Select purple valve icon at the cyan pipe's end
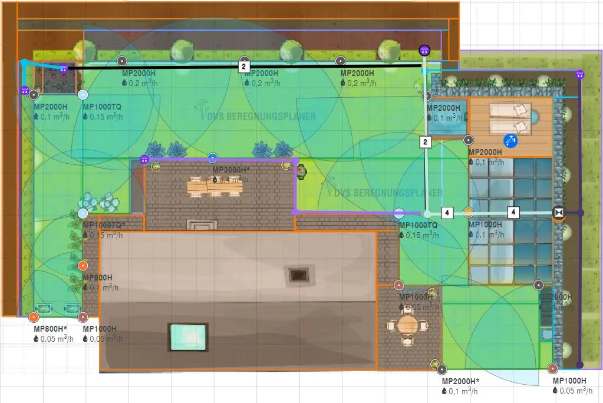 coord(25,91)
